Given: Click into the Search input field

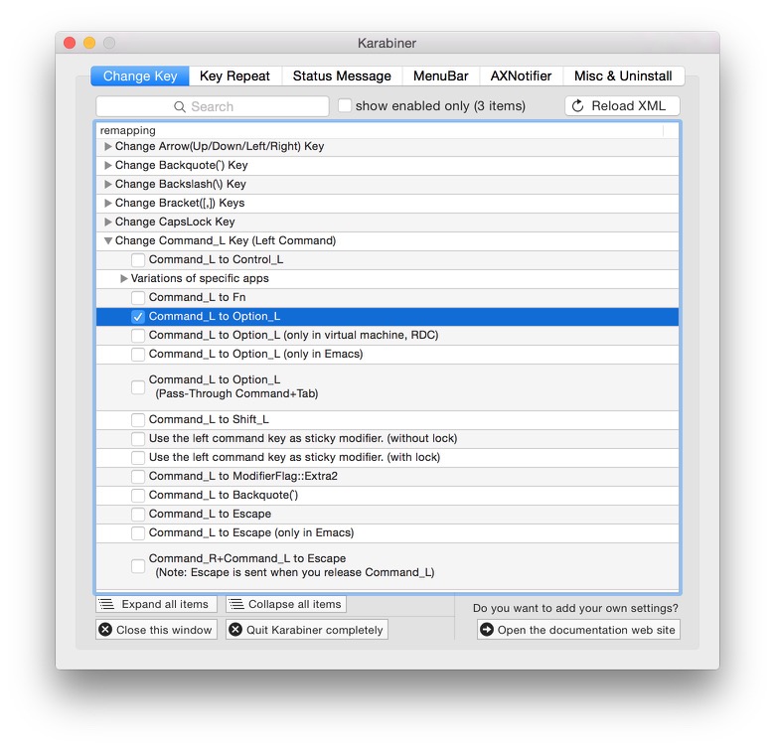Looking at the screenshot, I should [x=213, y=106].
